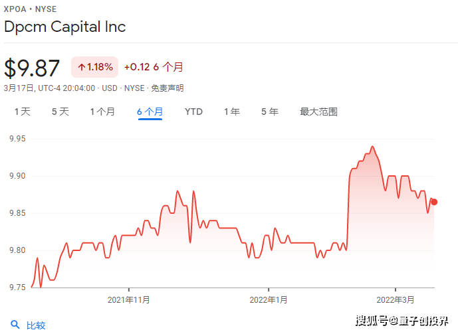Viewport: 458px width, 332px height.
Task: Click the 比较 compare link
Action: [36, 325]
